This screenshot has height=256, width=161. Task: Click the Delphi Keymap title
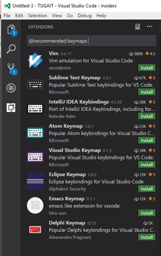[x=67, y=223]
